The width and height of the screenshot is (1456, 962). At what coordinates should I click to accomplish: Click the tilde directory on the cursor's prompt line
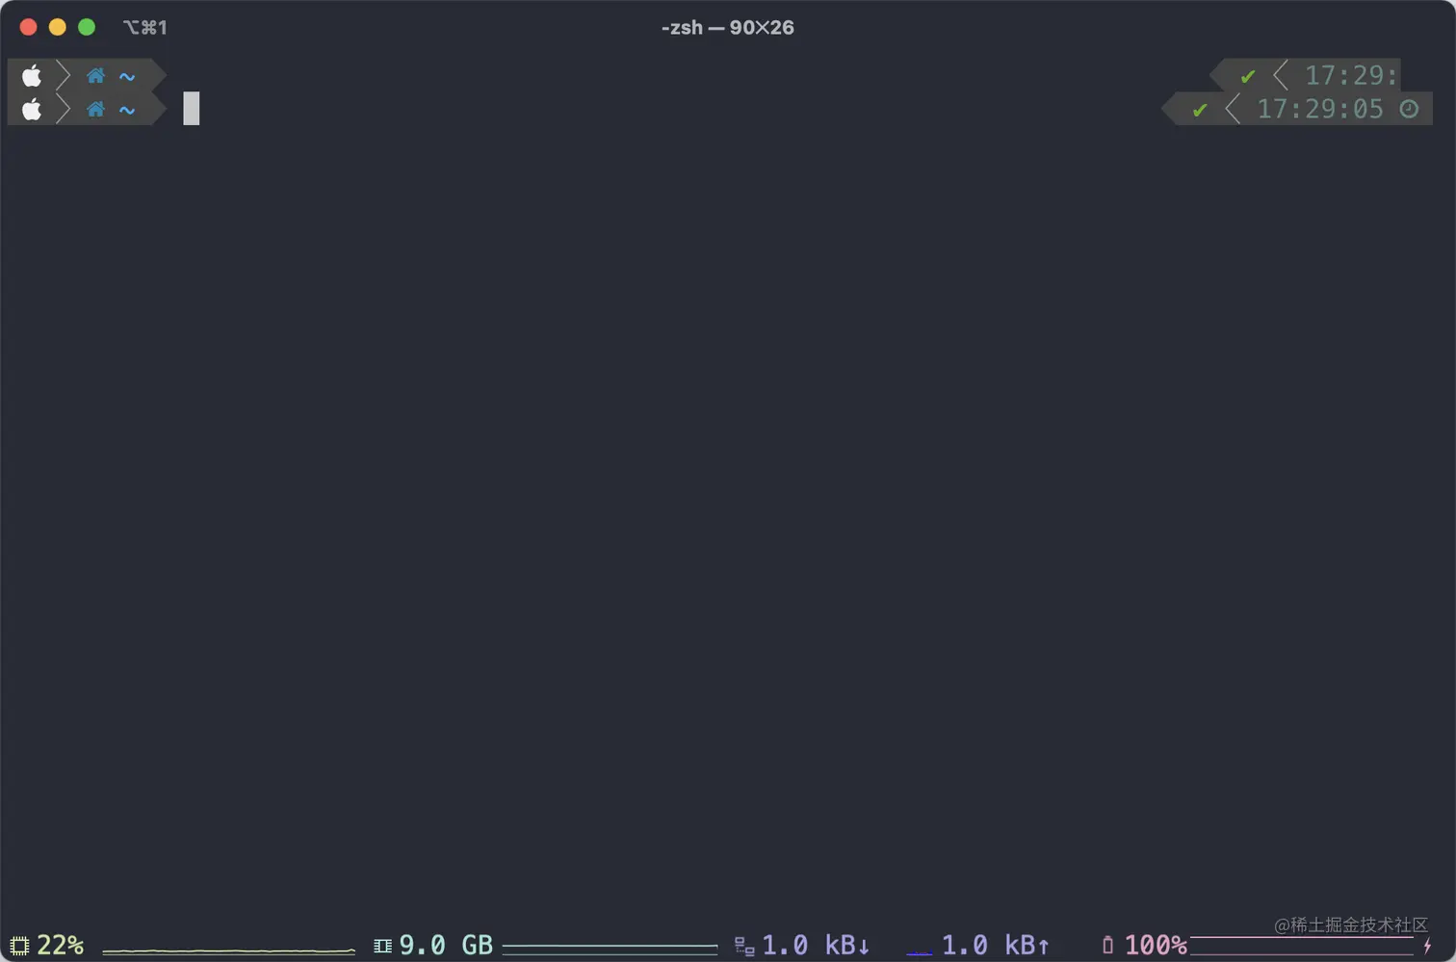pyautogui.click(x=127, y=110)
